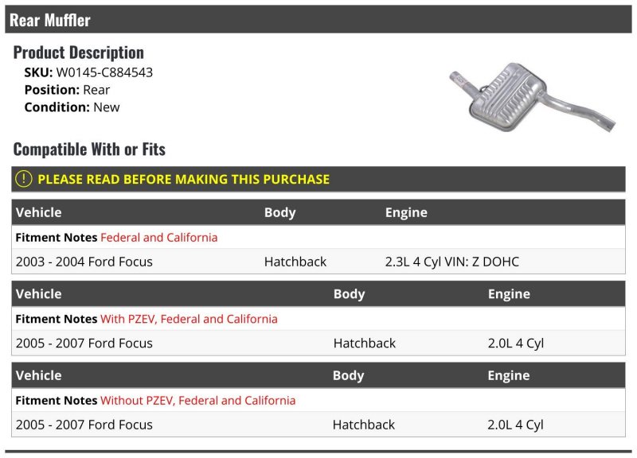
Task: Select the SKU number W0145-C884543
Action: pos(104,72)
